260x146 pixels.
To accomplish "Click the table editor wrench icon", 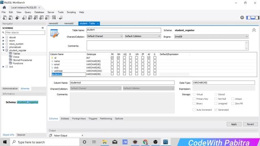I will tap(54, 33).
